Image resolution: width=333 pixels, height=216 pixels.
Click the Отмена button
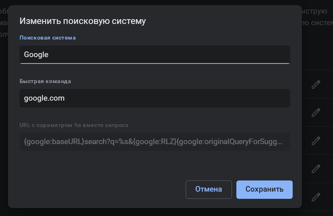[208, 190]
